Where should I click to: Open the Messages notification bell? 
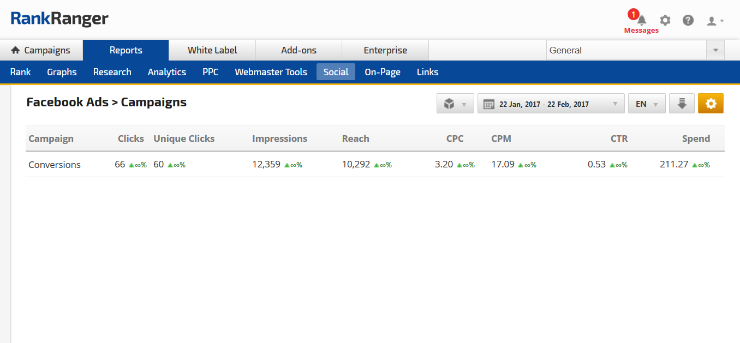click(x=642, y=21)
